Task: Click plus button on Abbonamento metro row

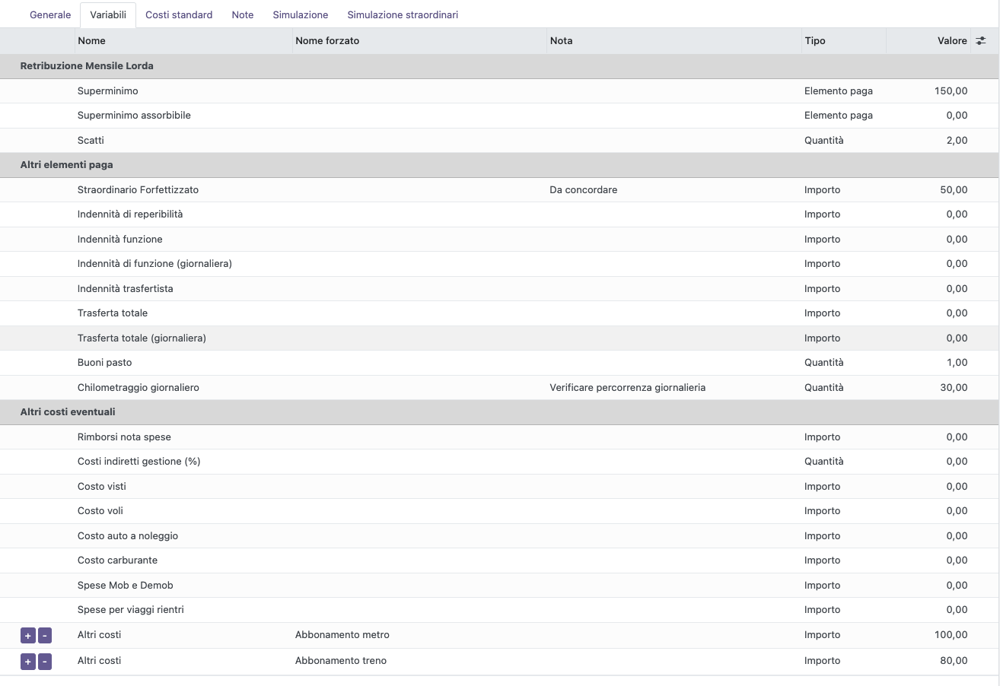Action: click(x=27, y=635)
